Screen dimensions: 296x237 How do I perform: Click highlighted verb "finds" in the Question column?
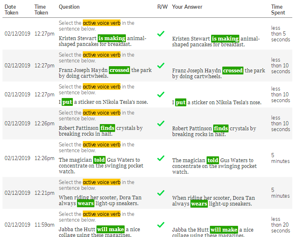click(x=107, y=128)
